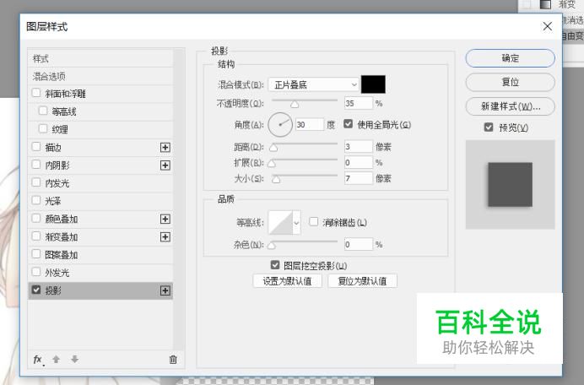This screenshot has width=584, height=385.
Task: Add another 内阴影 effect with plus icon
Action: coord(165,165)
